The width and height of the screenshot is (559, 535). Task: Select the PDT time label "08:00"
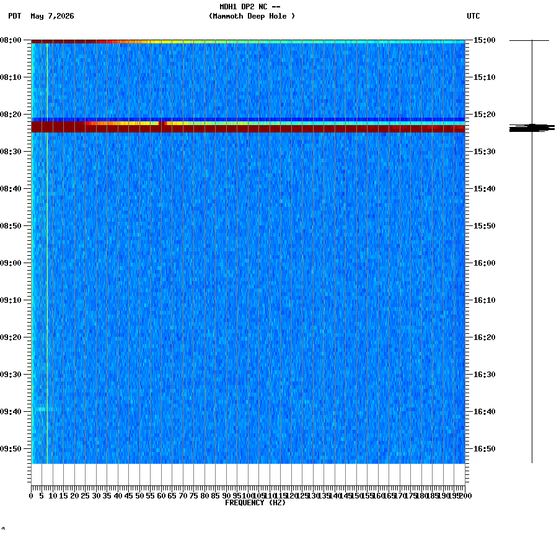(x=11, y=40)
